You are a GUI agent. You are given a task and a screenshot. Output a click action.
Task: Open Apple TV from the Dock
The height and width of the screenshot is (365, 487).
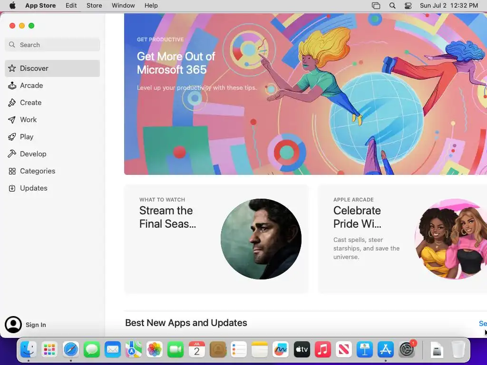(302, 350)
